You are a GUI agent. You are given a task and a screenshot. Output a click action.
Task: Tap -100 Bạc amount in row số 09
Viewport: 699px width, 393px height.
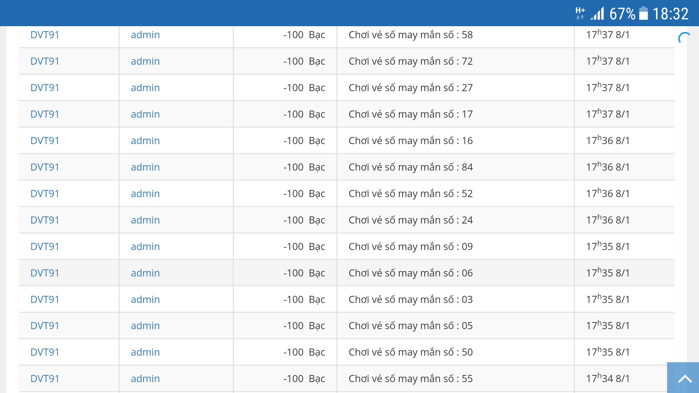click(x=304, y=247)
